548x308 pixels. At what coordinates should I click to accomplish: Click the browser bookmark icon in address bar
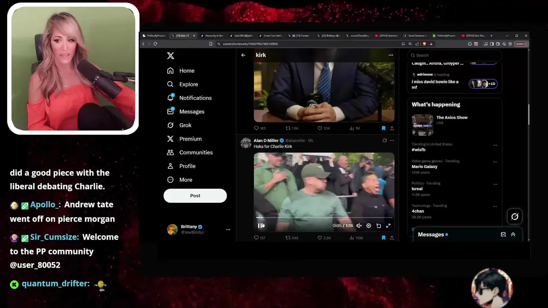tap(211, 44)
